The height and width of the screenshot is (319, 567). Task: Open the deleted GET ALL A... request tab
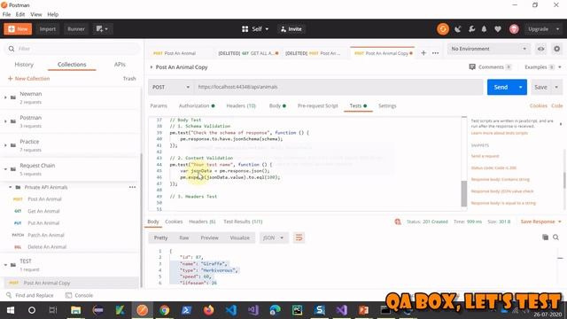click(248, 53)
